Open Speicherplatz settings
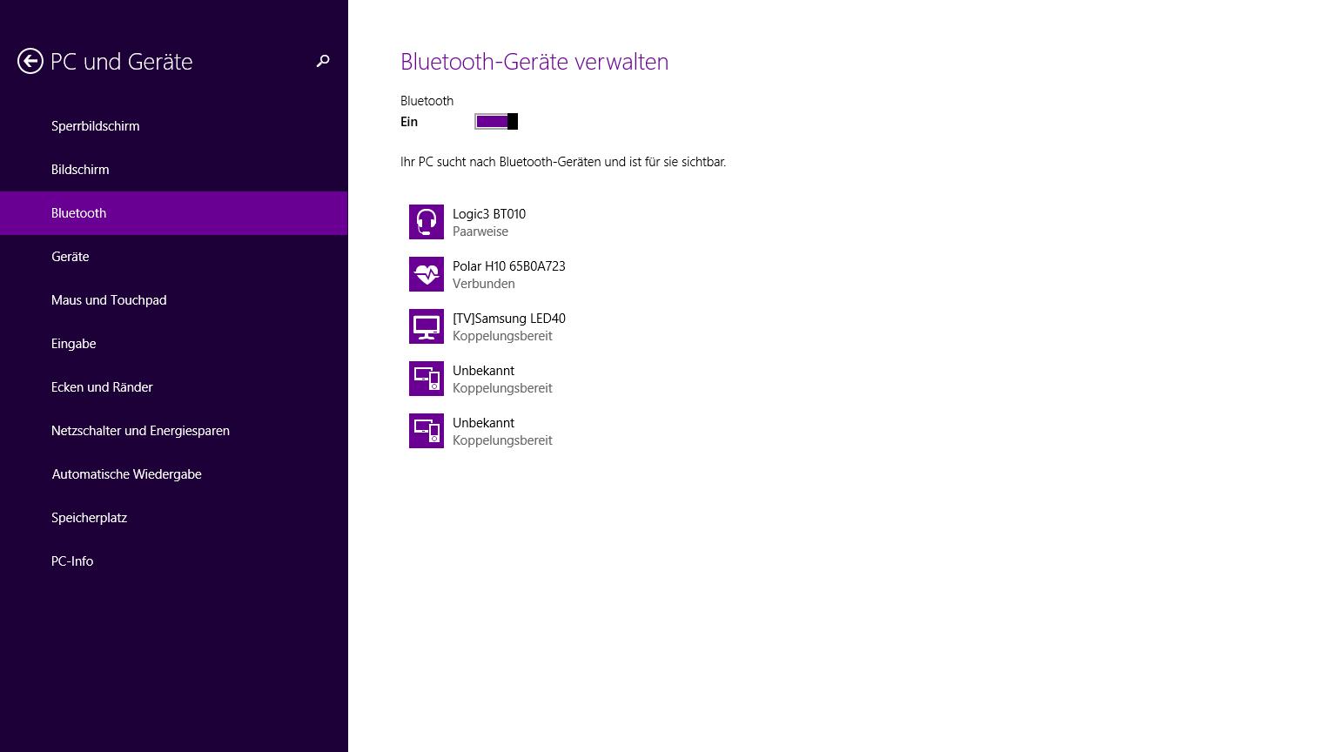1337x752 pixels. tap(174, 518)
